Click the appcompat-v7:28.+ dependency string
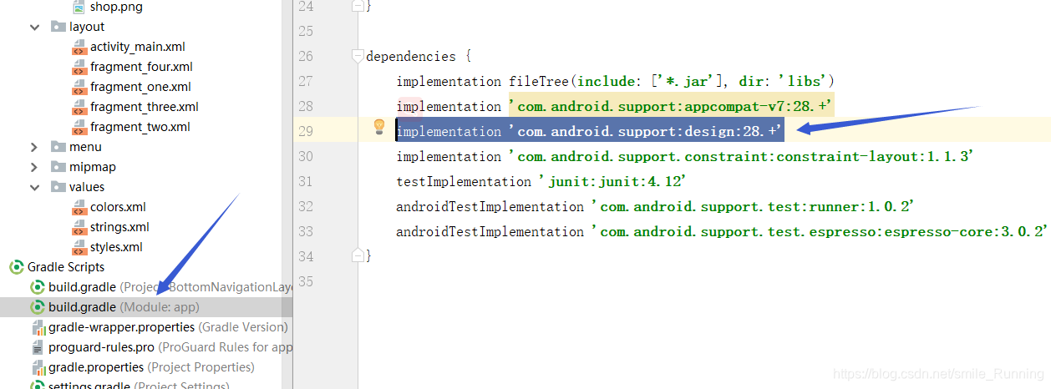 point(671,106)
